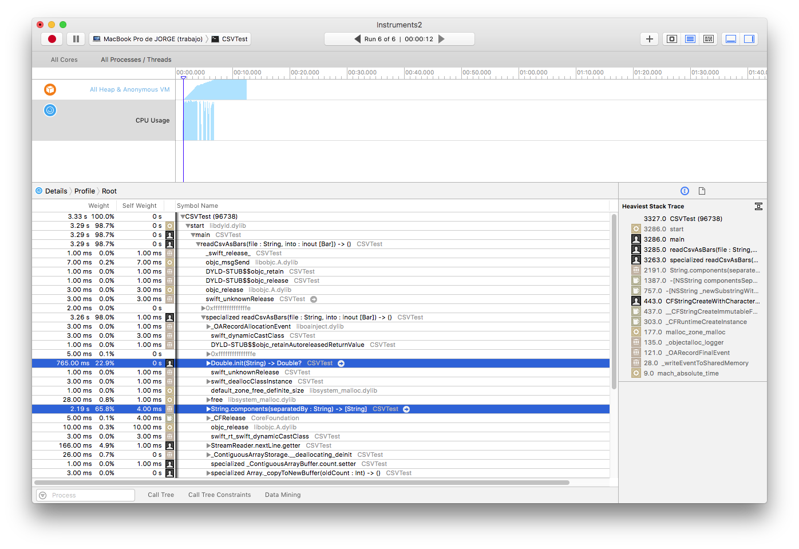Collapse the start libdyld.dylib row

188,226
